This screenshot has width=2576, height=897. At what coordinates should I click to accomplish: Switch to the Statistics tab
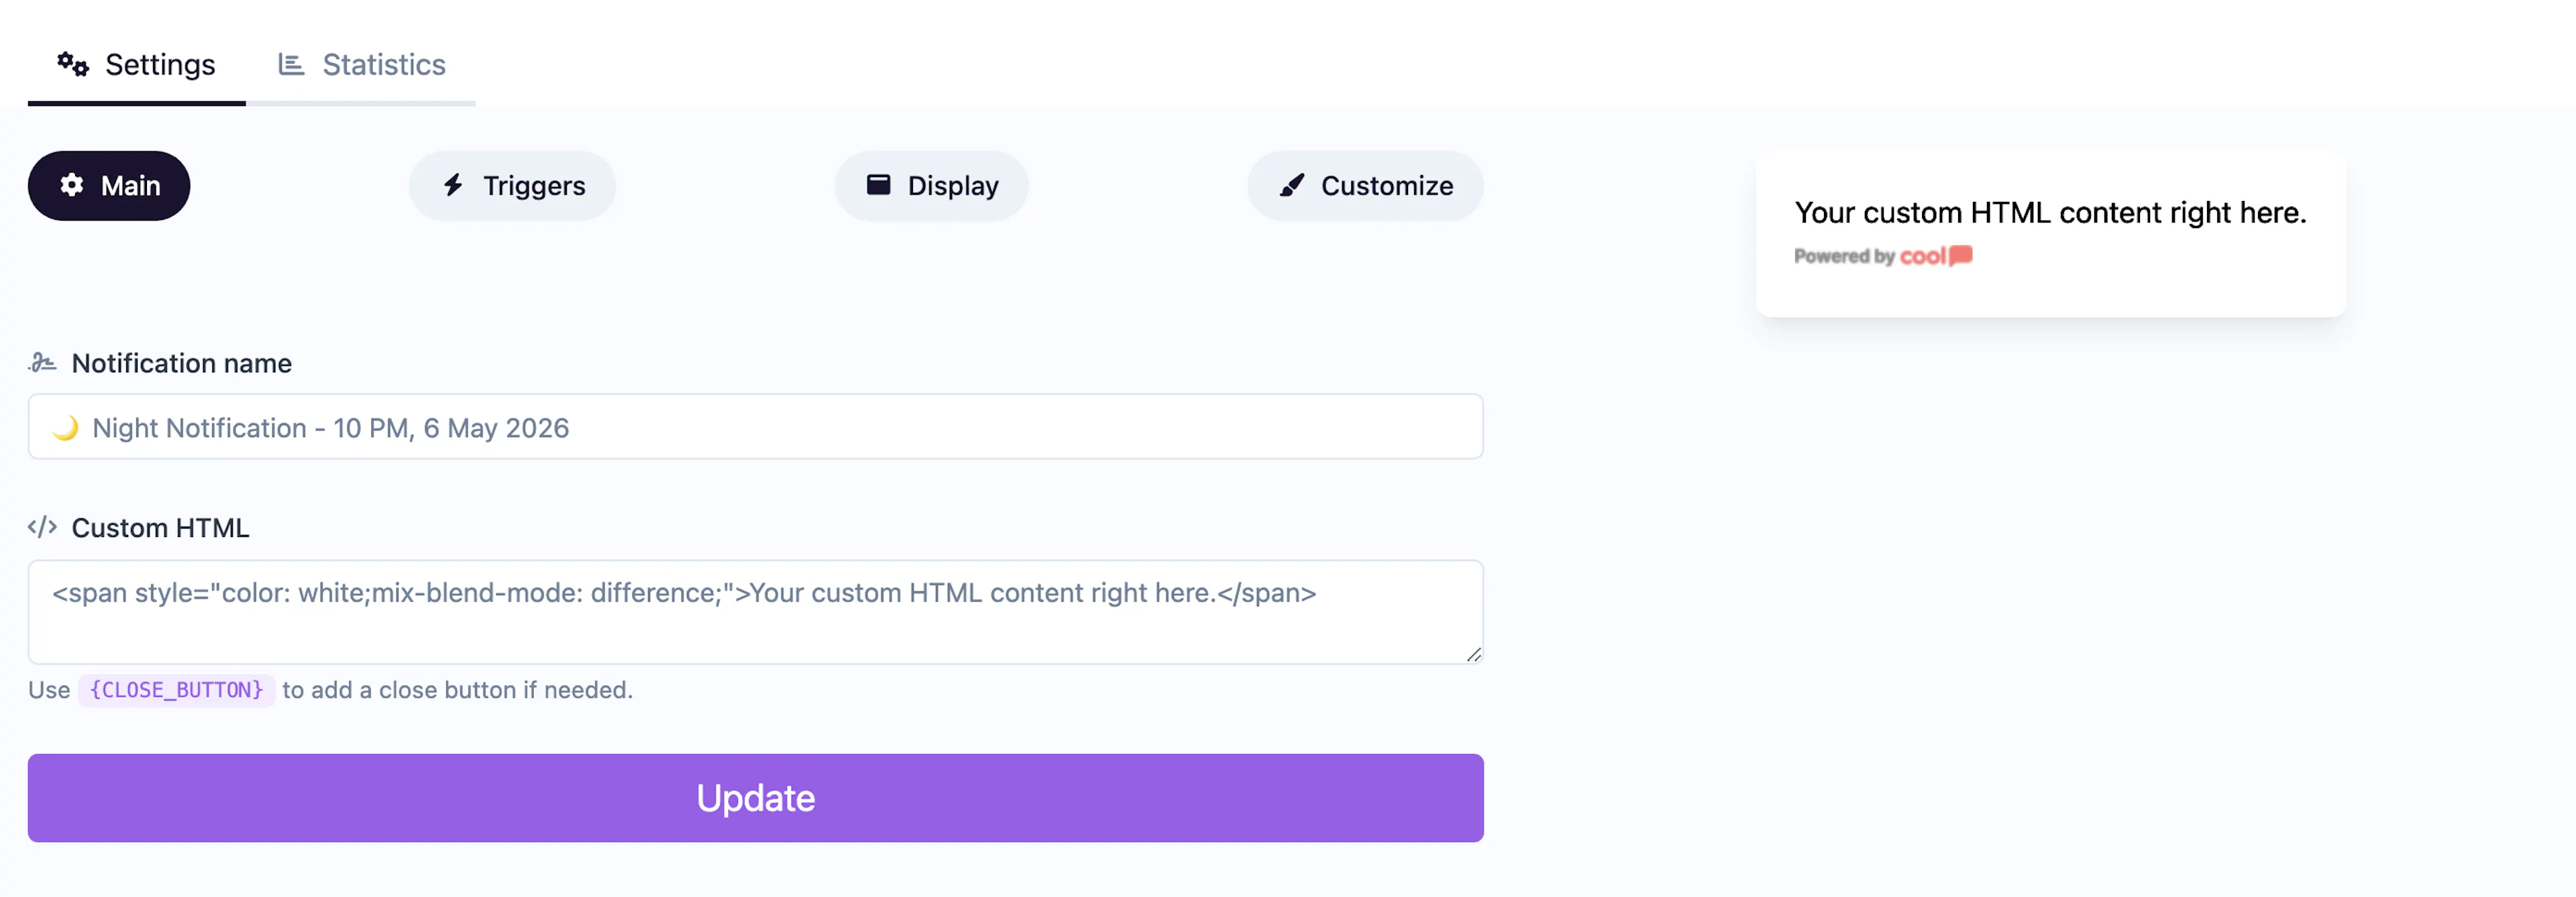[x=361, y=65]
